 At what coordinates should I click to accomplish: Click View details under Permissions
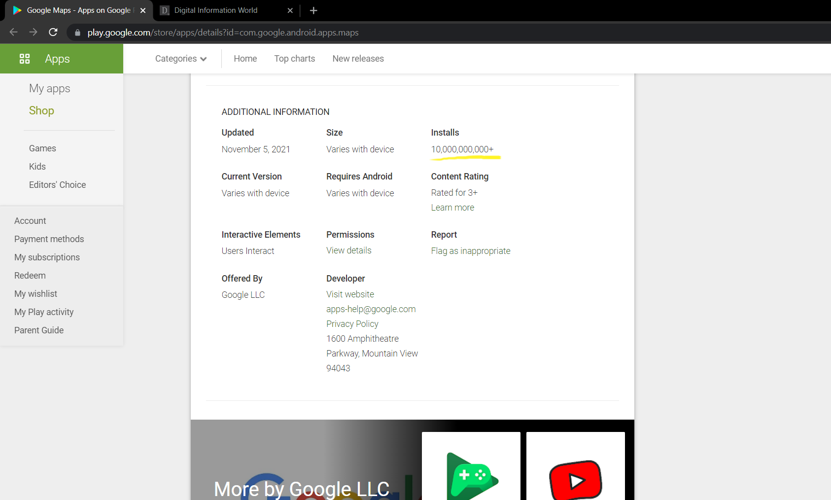pos(349,250)
